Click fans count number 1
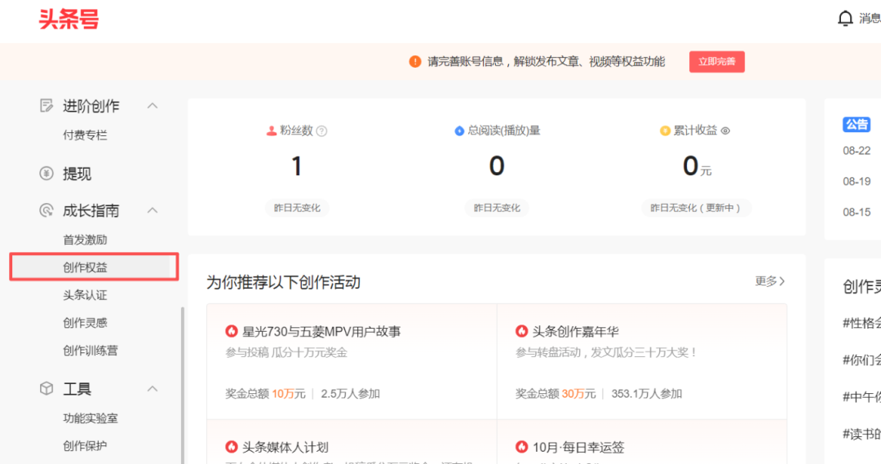Screen dimensions: 881x464 tap(297, 166)
